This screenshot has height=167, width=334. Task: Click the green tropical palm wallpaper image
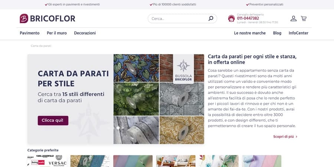(x=136, y=99)
